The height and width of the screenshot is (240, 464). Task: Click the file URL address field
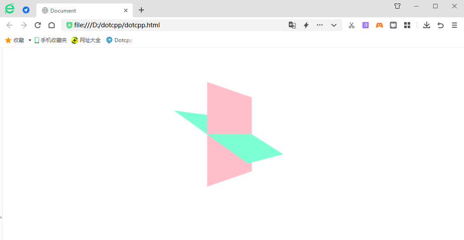(173, 25)
